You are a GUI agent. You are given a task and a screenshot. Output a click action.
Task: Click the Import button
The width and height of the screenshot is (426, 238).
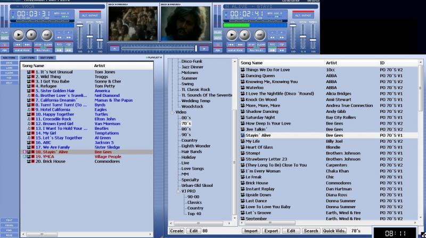pos(250,231)
